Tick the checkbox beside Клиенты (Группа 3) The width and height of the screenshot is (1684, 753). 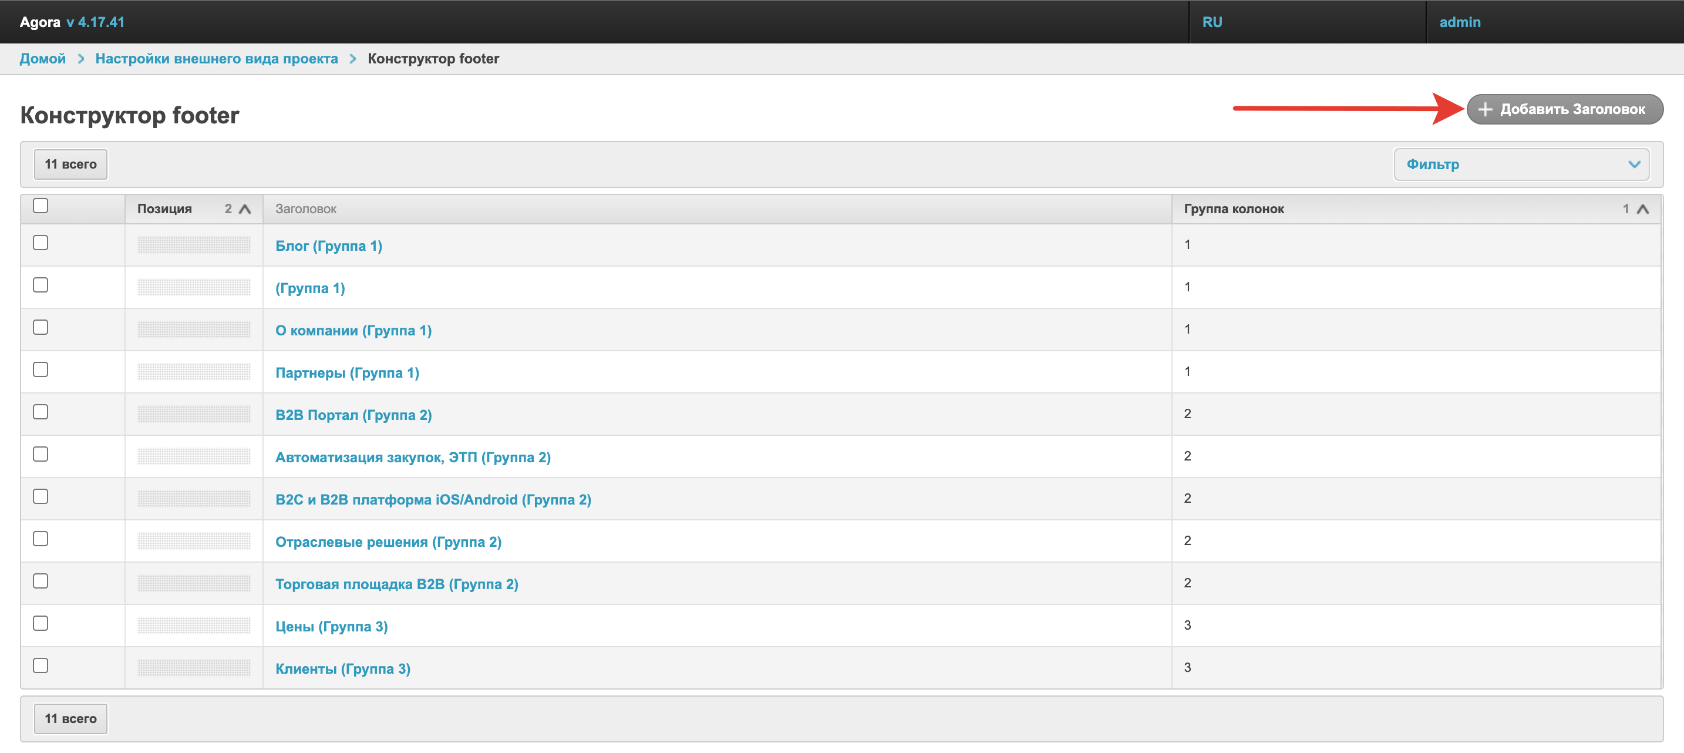[41, 665]
